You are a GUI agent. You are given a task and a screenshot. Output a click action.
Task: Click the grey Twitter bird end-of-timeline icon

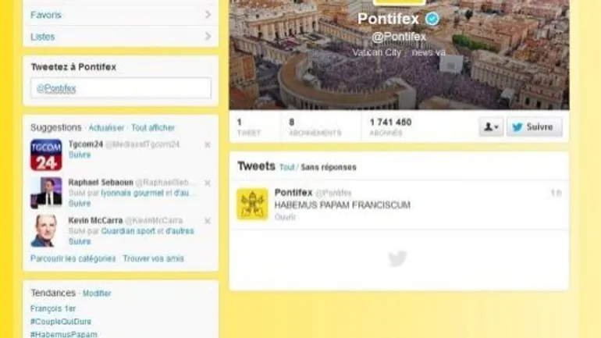tap(397, 258)
